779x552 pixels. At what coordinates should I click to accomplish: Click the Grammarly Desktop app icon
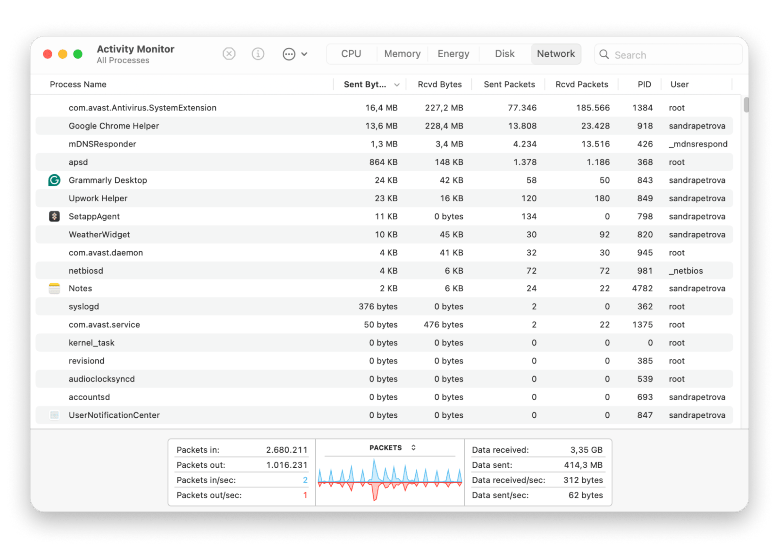click(54, 180)
